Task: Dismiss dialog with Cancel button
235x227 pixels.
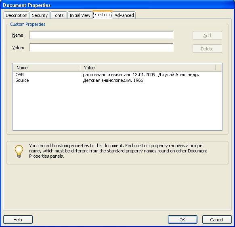Action: [x=217, y=219]
